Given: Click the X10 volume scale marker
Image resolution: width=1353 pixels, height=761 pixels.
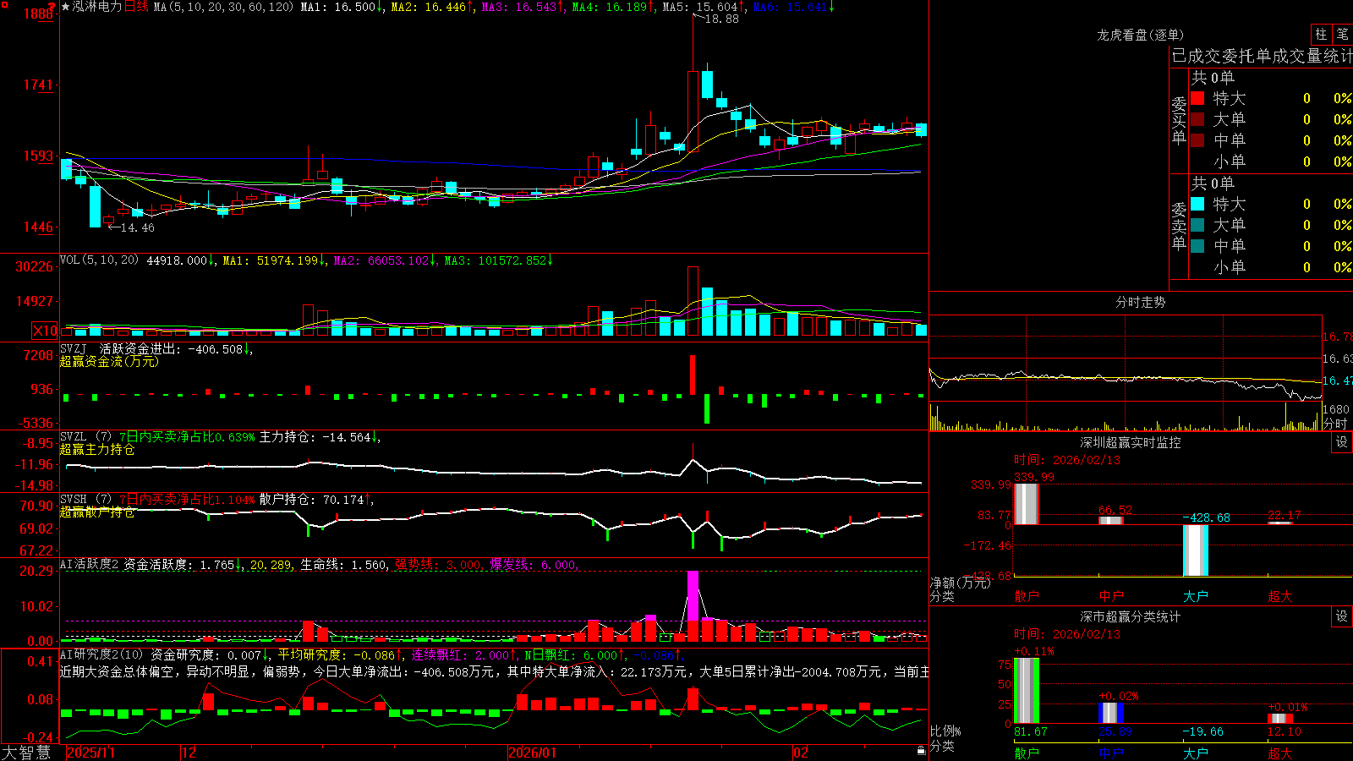Looking at the screenshot, I should coord(45,331).
